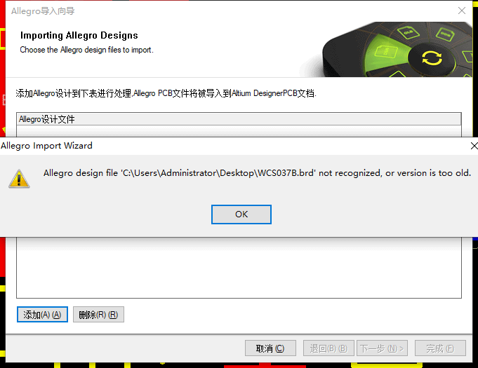
Task: Click the 添加Allegro设计到下表 instruction text
Action: [166, 93]
